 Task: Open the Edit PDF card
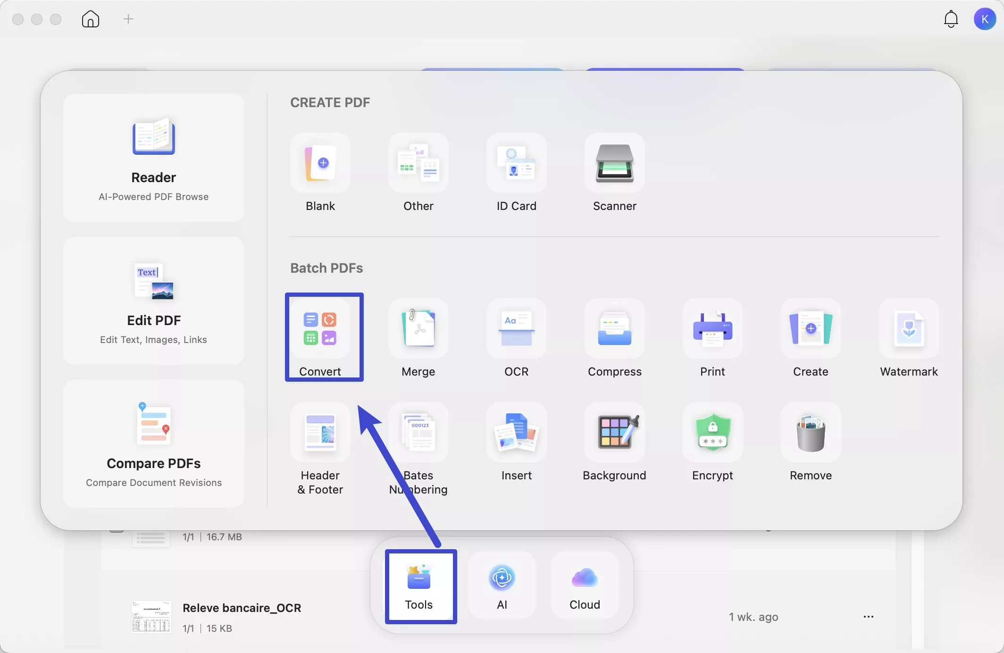point(154,301)
